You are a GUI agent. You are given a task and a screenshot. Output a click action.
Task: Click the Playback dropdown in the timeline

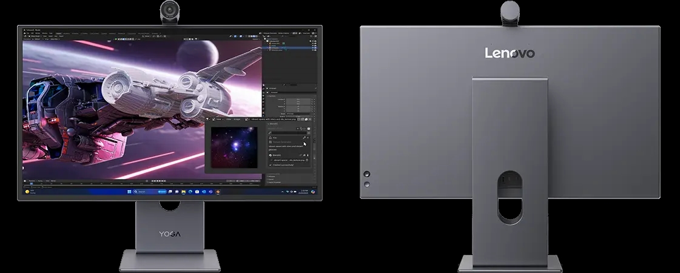pyautogui.click(x=30, y=181)
